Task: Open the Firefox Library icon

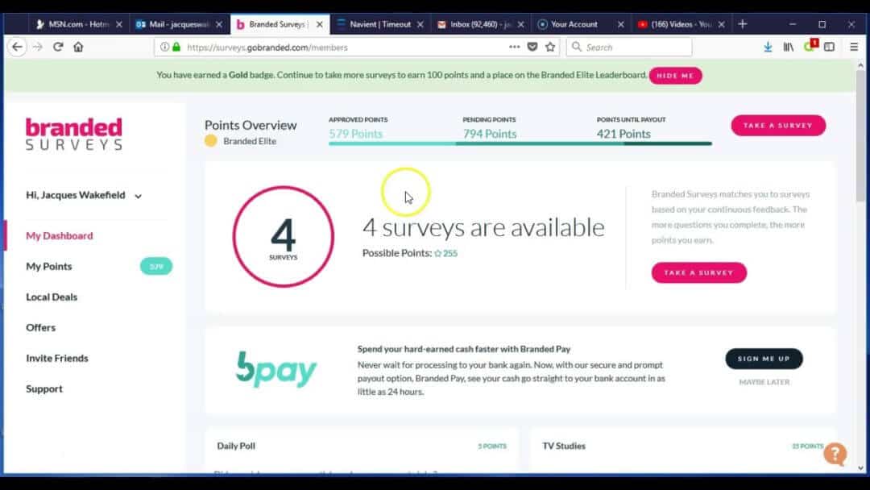Action: pos(788,47)
